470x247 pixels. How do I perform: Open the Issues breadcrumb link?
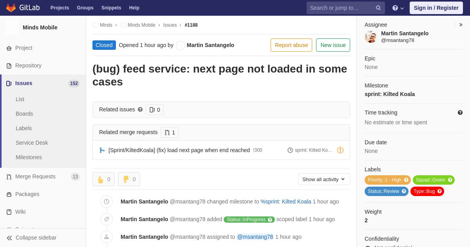[x=170, y=25]
